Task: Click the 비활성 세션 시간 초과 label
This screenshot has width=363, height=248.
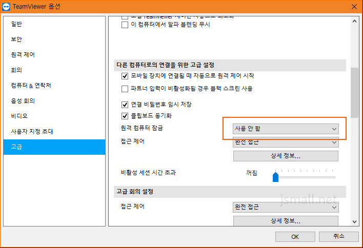Action: (148, 173)
